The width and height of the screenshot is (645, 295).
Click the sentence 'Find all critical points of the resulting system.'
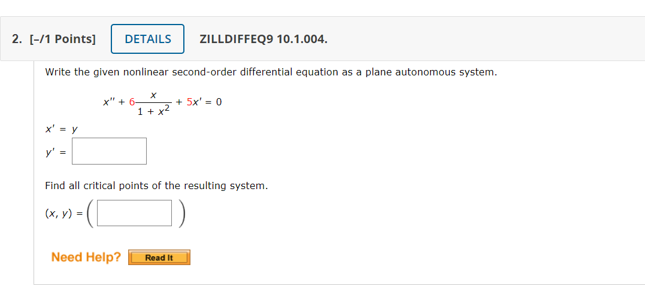point(156,185)
